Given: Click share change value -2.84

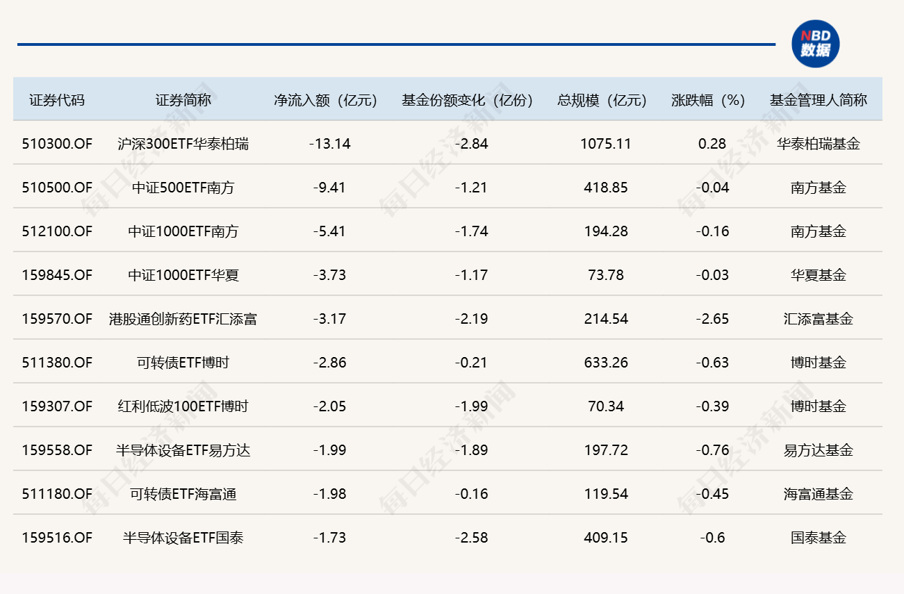Looking at the screenshot, I should [x=471, y=144].
